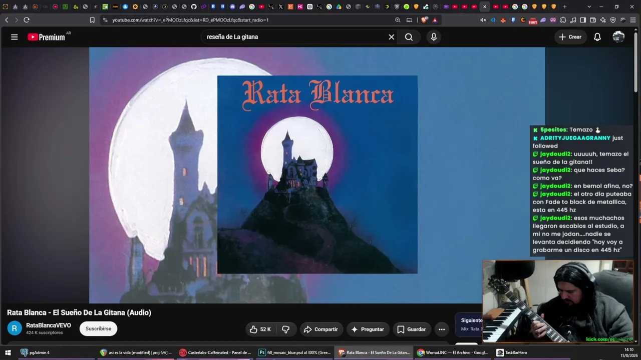This screenshot has width=641, height=360.
Task: Save the video with Guardar
Action: (412, 329)
